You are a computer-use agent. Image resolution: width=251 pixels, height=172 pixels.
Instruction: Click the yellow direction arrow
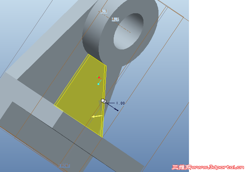pyautogui.click(x=97, y=116)
